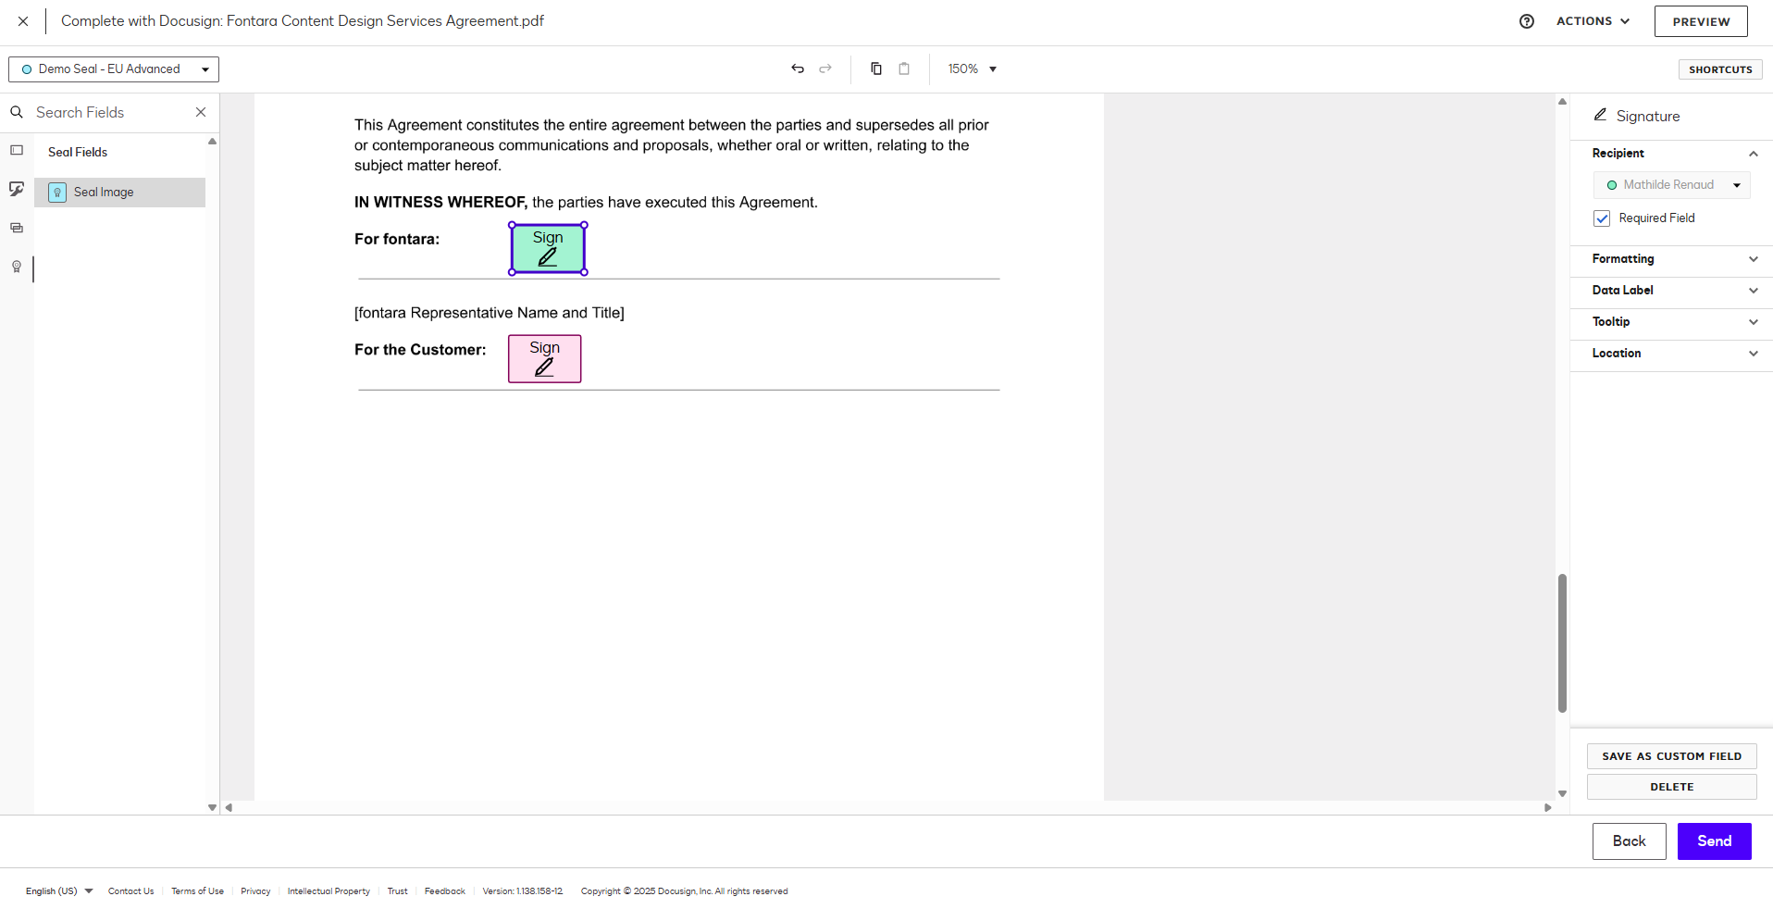The image size is (1773, 909).
Task: Uncheck the Required Field checkbox
Action: (1602, 218)
